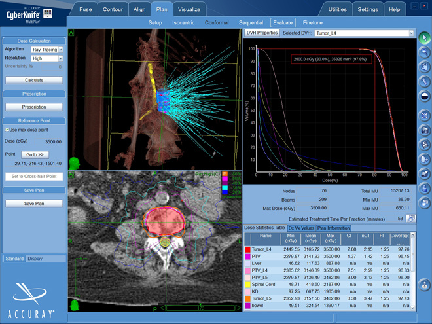Select the Dose Statistics Table tab
Viewport: 432px width, 324px height.
[264, 228]
